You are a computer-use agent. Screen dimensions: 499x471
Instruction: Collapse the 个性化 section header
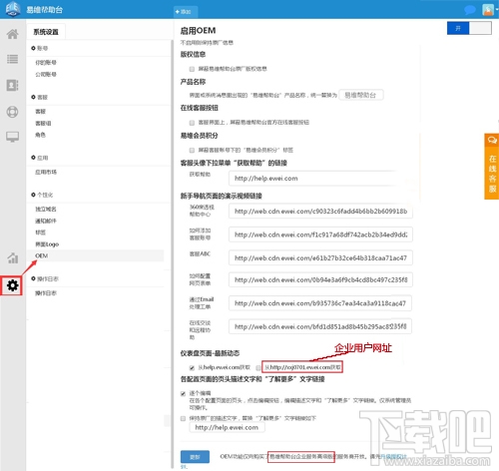(x=42, y=195)
